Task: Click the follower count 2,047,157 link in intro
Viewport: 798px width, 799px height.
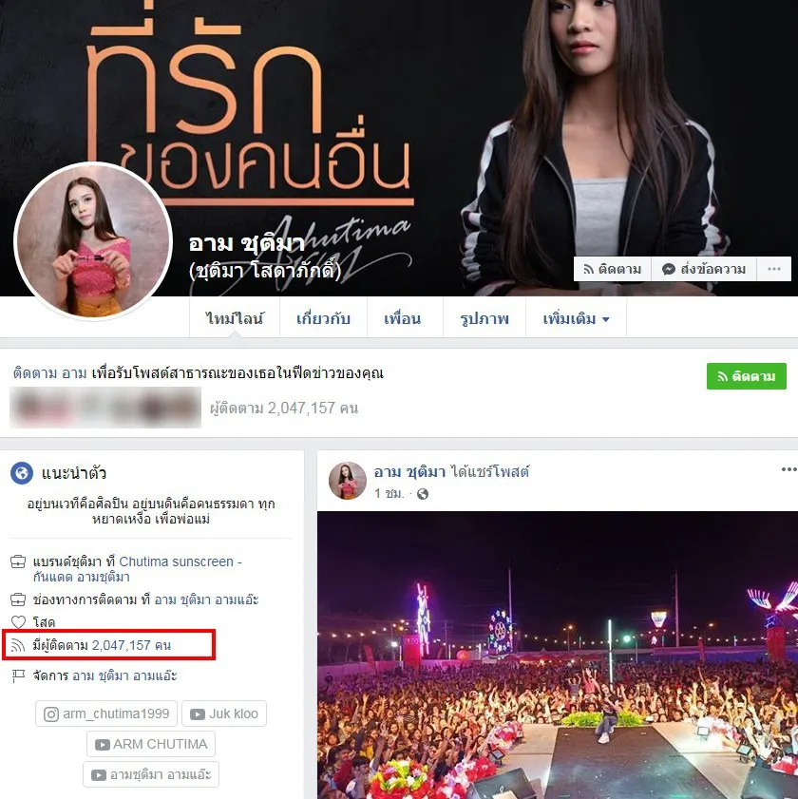Action: 131,646
